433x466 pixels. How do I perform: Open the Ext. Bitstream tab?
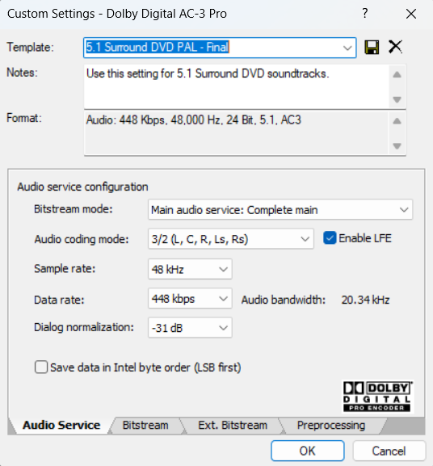tap(233, 426)
